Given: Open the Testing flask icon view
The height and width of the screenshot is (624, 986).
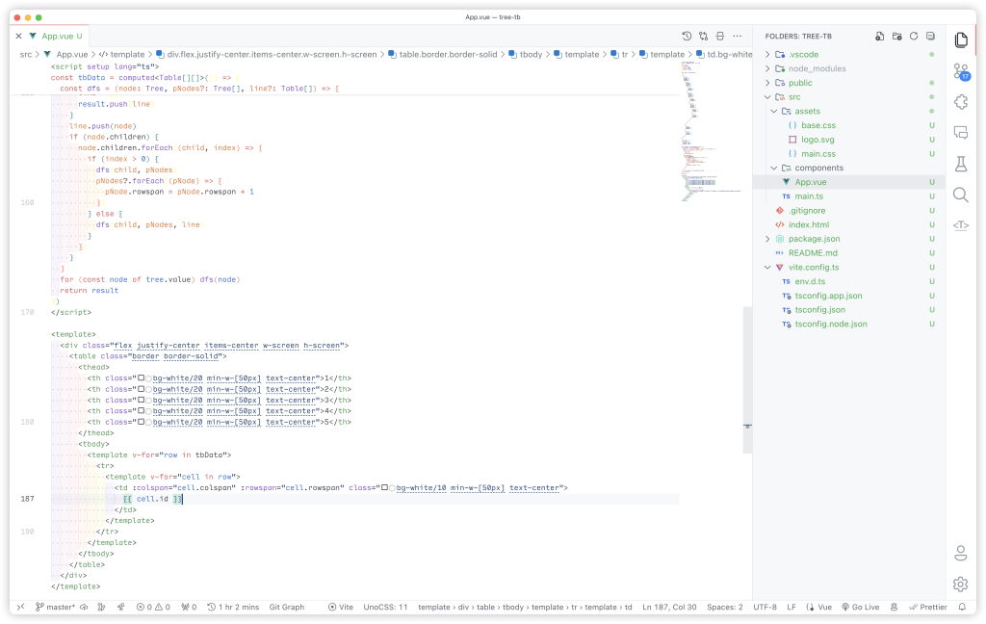Looking at the screenshot, I should click(960, 164).
